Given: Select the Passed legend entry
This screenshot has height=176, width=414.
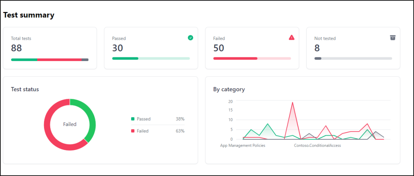Looking at the screenshot, I should pyautogui.click(x=158, y=119).
